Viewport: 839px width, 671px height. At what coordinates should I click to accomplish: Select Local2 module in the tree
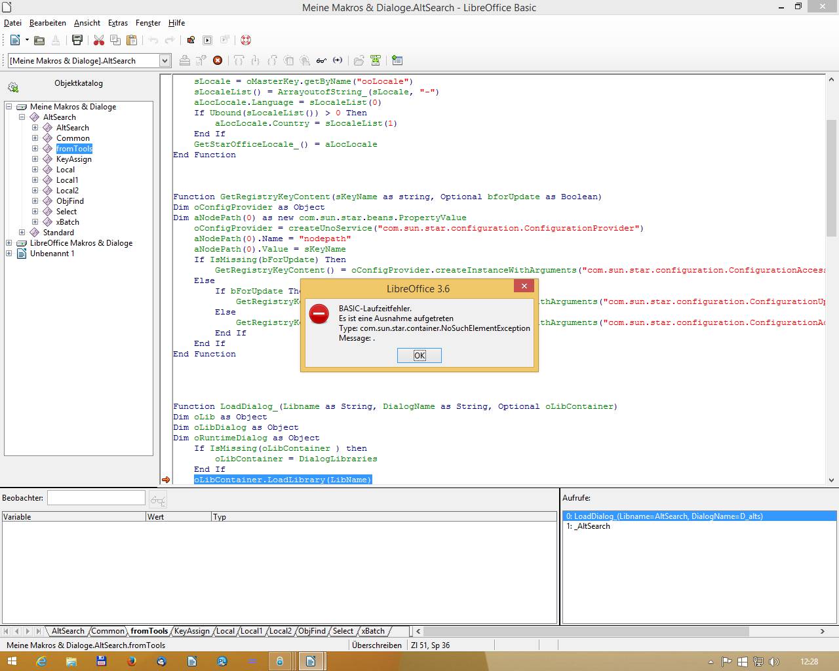pos(67,191)
